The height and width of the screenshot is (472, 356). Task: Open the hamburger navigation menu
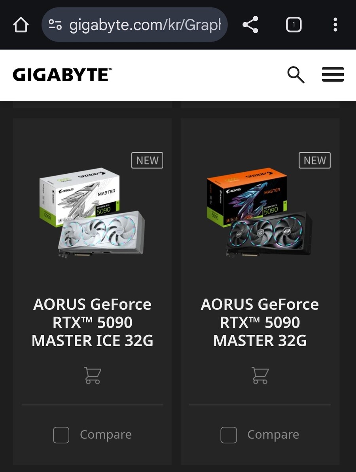(333, 74)
